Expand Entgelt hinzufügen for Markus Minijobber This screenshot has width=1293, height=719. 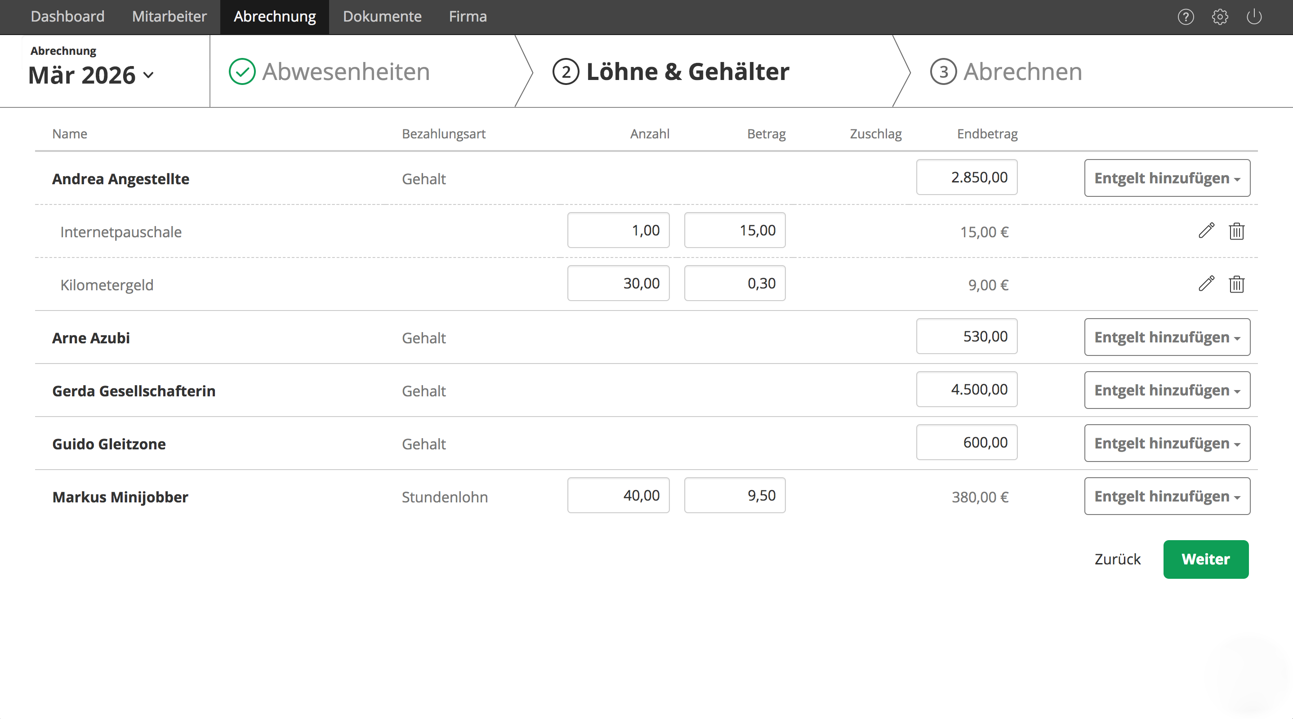1167,496
